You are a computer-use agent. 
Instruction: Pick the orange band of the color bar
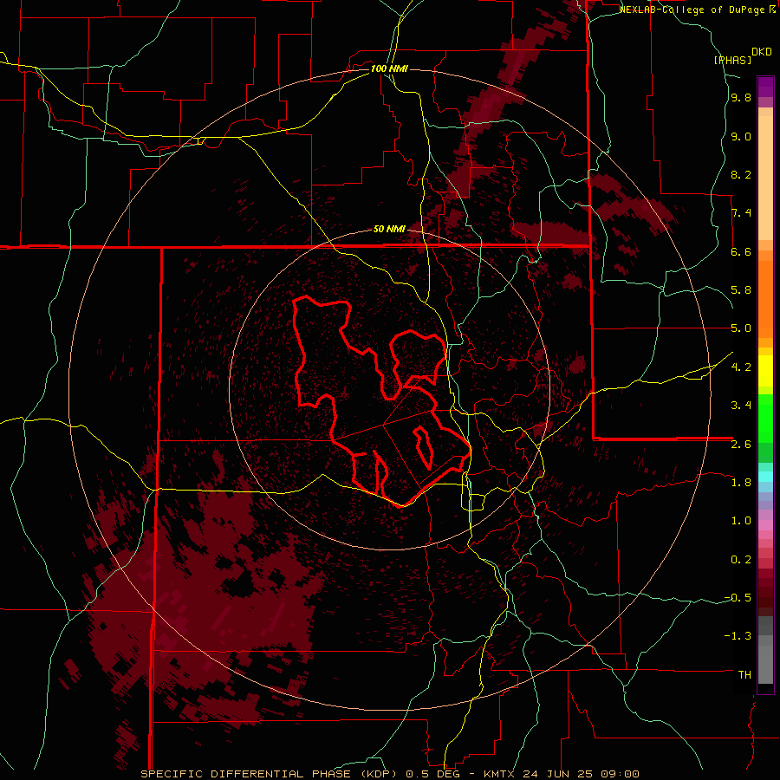(765, 298)
